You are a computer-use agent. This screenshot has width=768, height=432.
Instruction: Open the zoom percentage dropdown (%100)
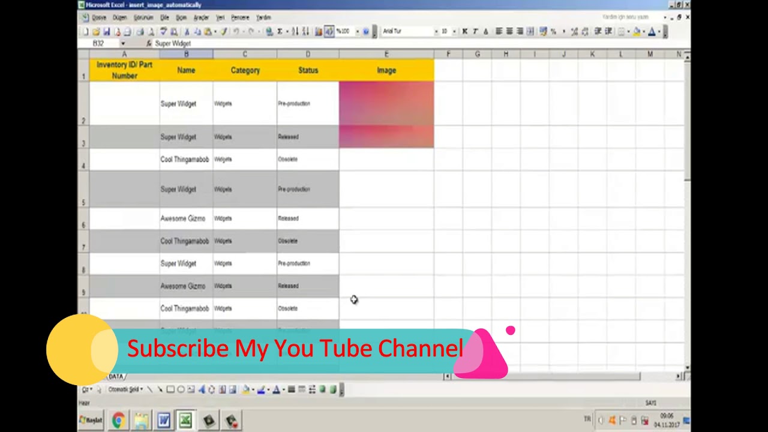coord(358,31)
